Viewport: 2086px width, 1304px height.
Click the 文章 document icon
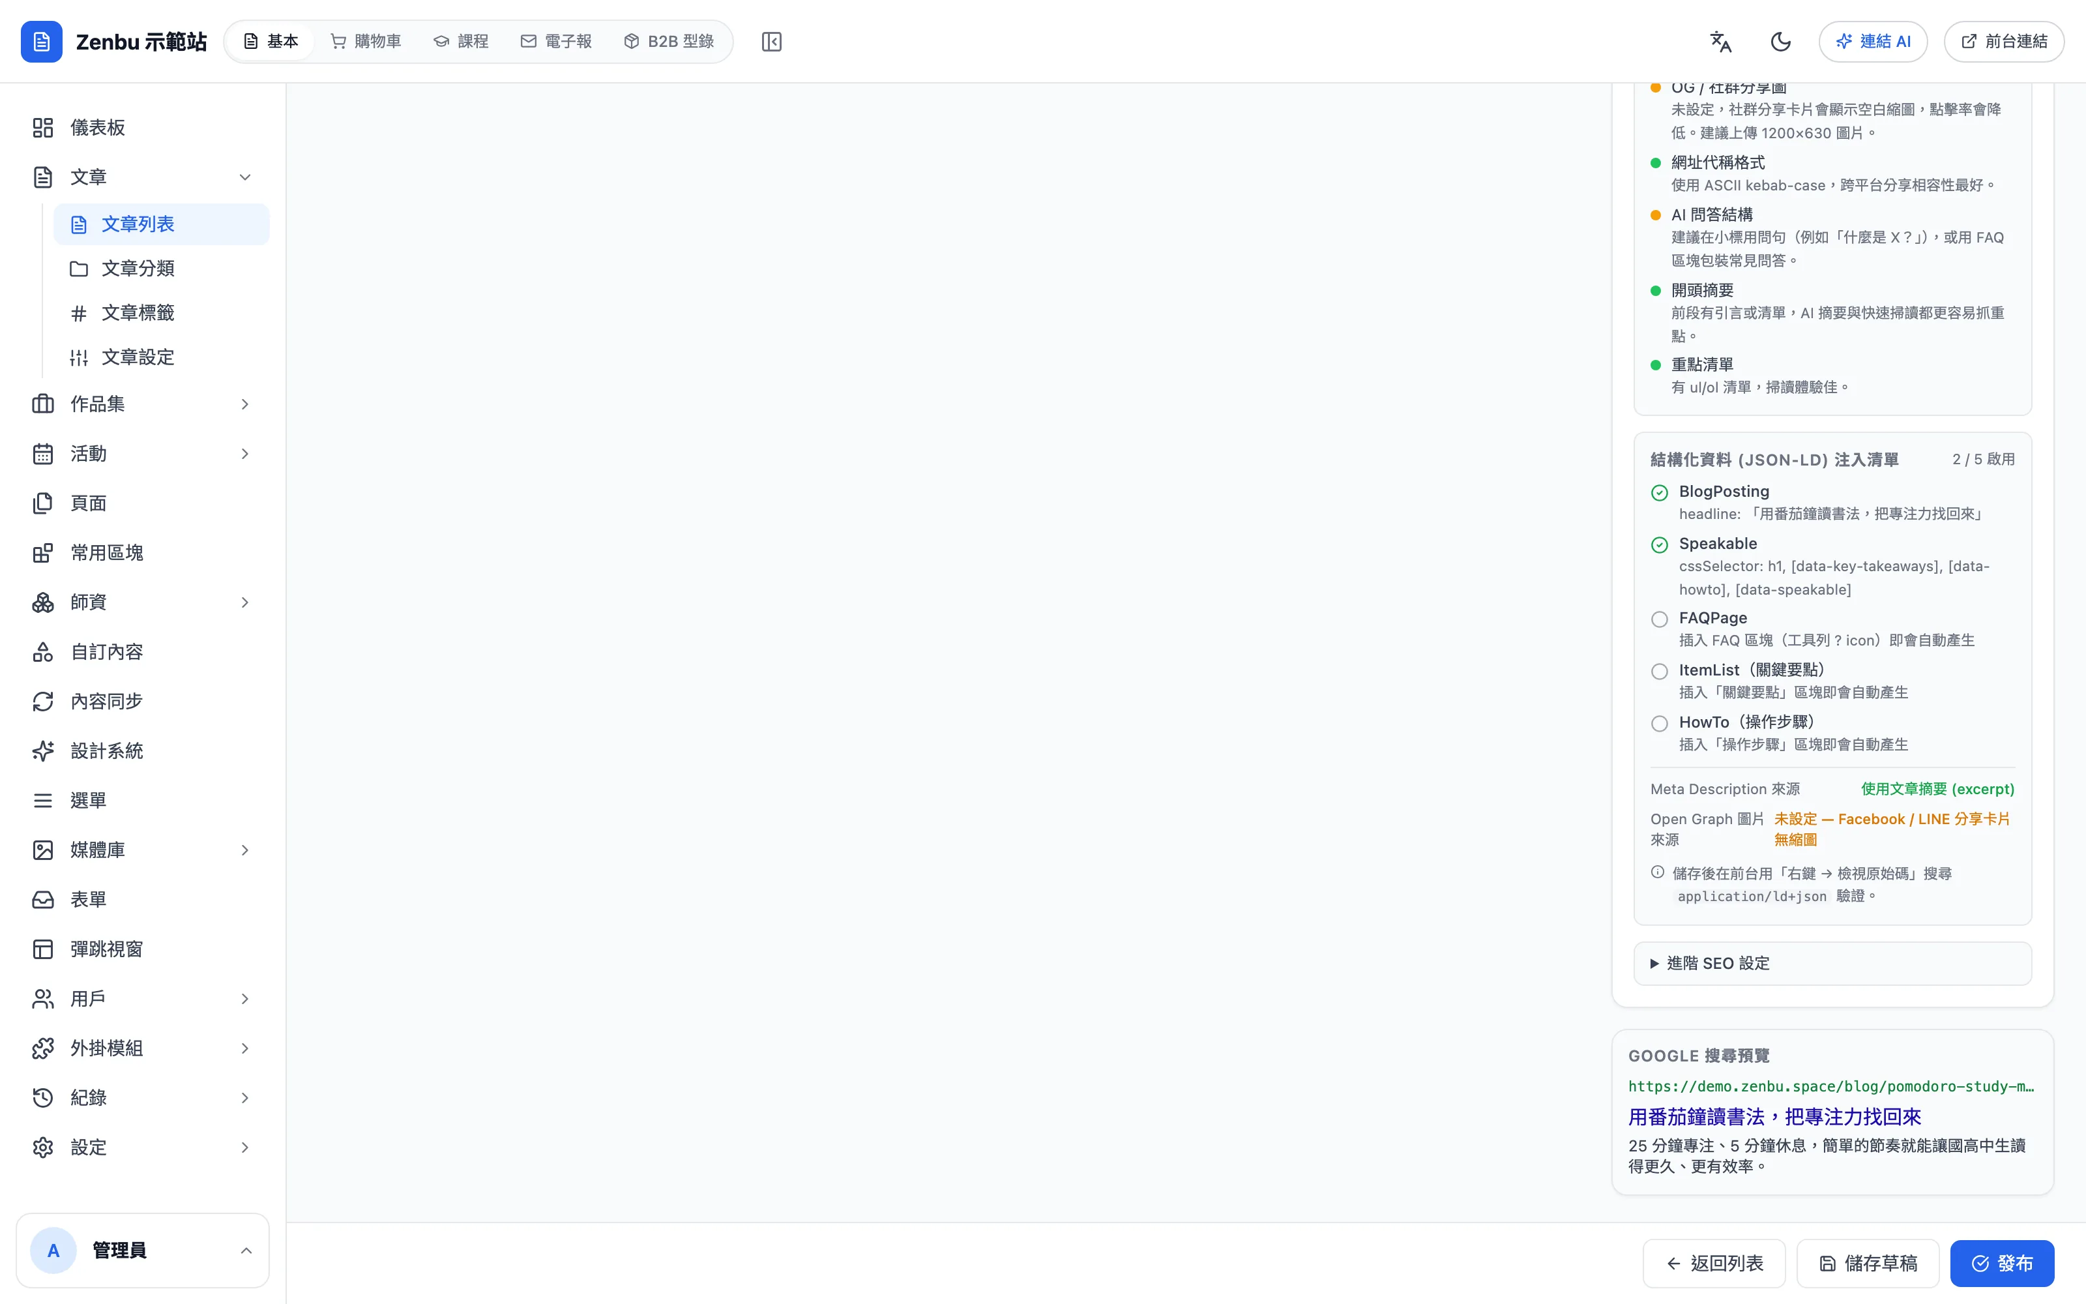(43, 177)
